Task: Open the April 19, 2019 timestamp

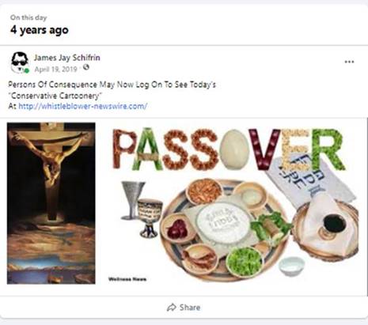Action: (55, 70)
